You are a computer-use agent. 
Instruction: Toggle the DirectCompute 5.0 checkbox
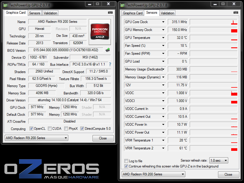point(82,129)
